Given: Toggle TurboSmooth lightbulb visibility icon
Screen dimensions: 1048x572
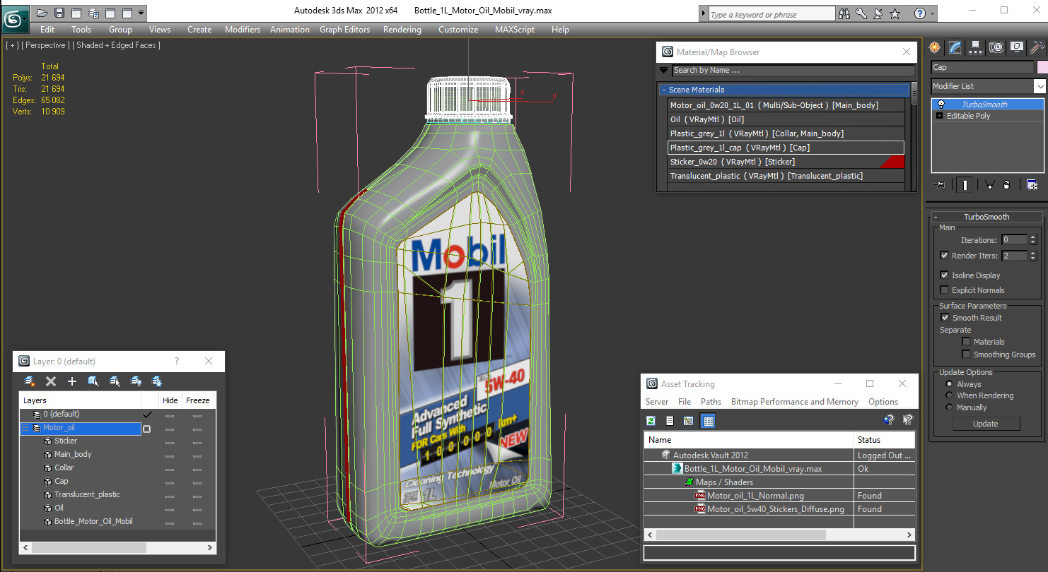Looking at the screenshot, I should pos(941,104).
